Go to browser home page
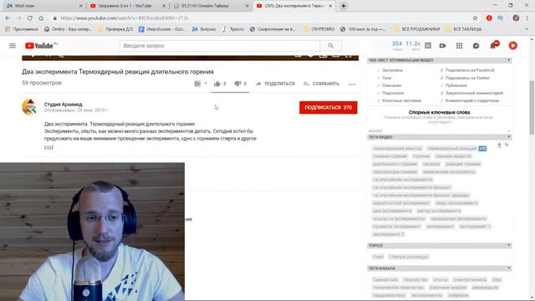This screenshot has width=535, height=301. tap(41, 18)
